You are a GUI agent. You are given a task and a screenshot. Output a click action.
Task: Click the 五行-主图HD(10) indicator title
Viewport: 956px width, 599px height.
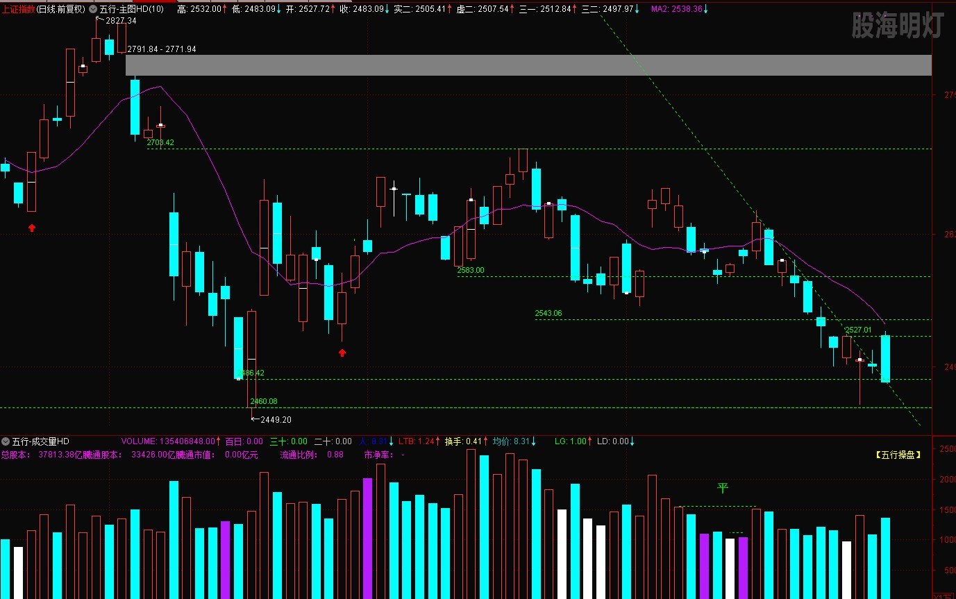[132, 9]
